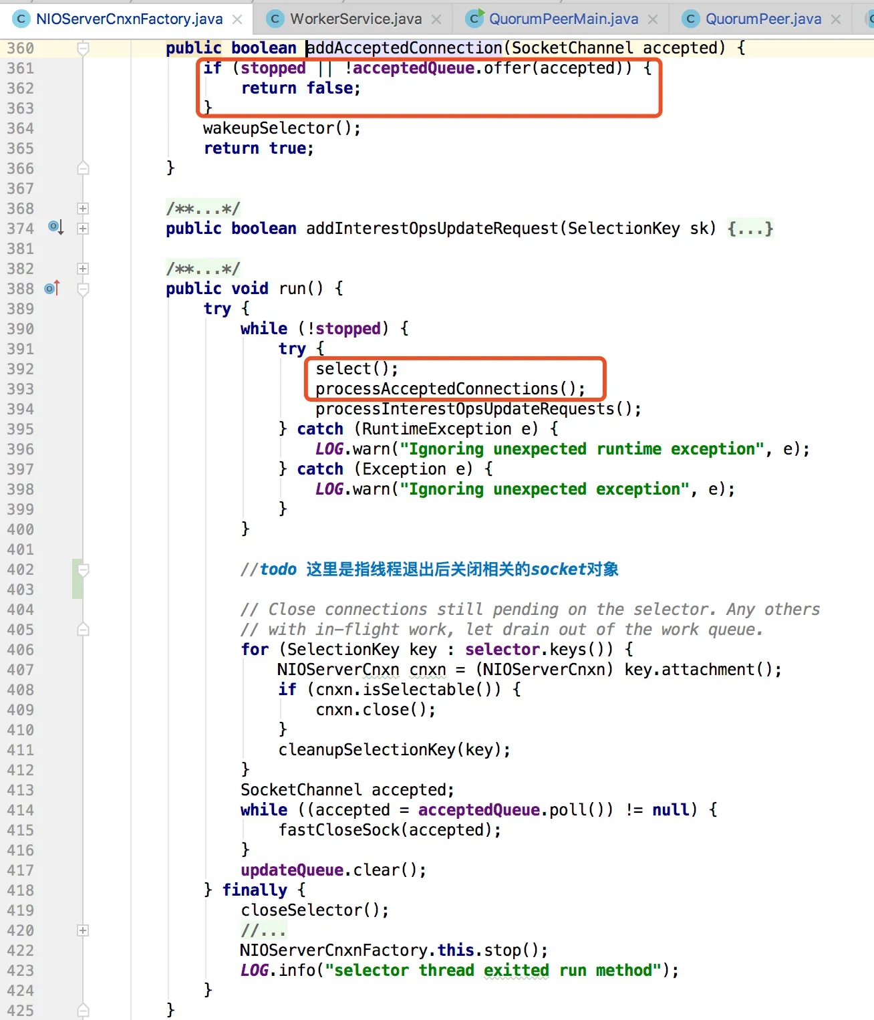Click the todo comment on line 402
The width and height of the screenshot is (874, 1020).
430,569
